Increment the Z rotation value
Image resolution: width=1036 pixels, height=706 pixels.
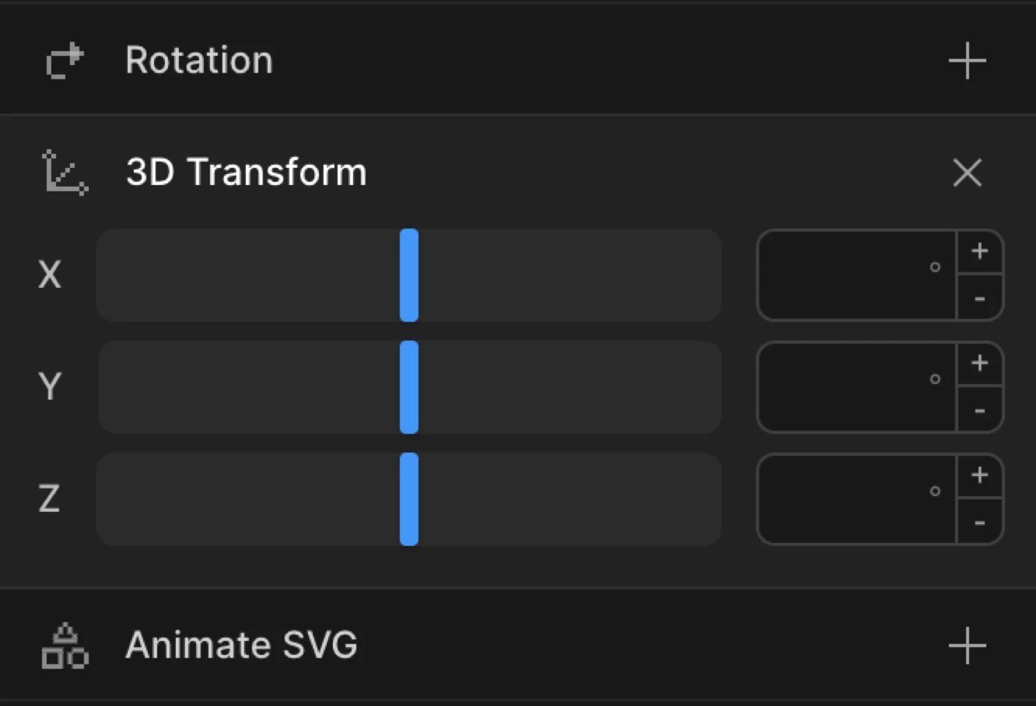pos(979,475)
